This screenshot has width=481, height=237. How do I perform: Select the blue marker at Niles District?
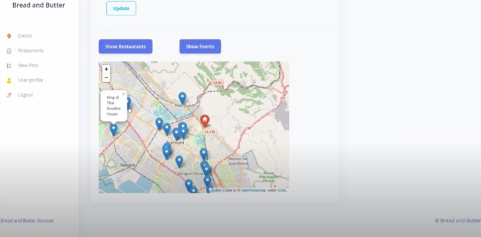[182, 98]
